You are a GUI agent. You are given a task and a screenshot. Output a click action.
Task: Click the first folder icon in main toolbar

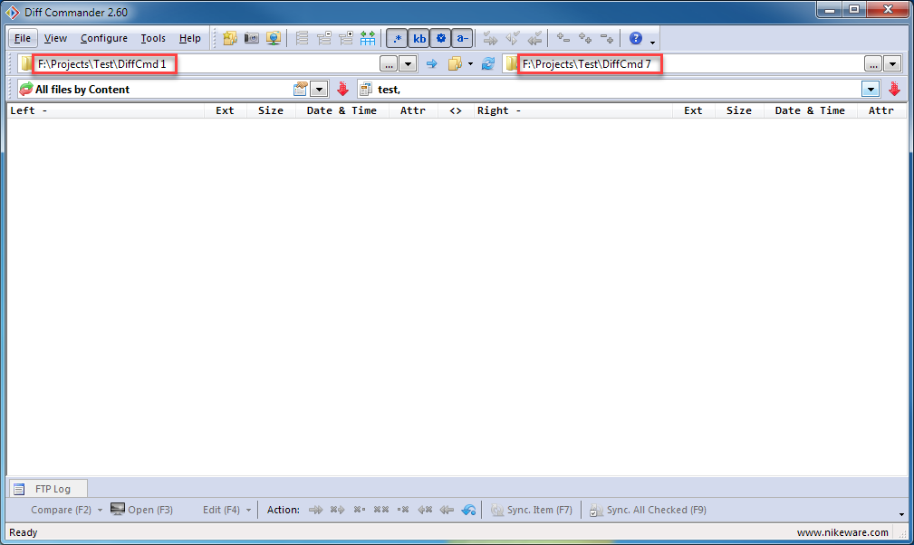230,38
